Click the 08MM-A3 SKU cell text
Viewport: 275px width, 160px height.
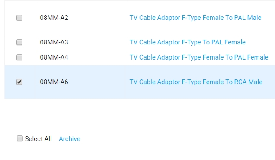pos(54,42)
